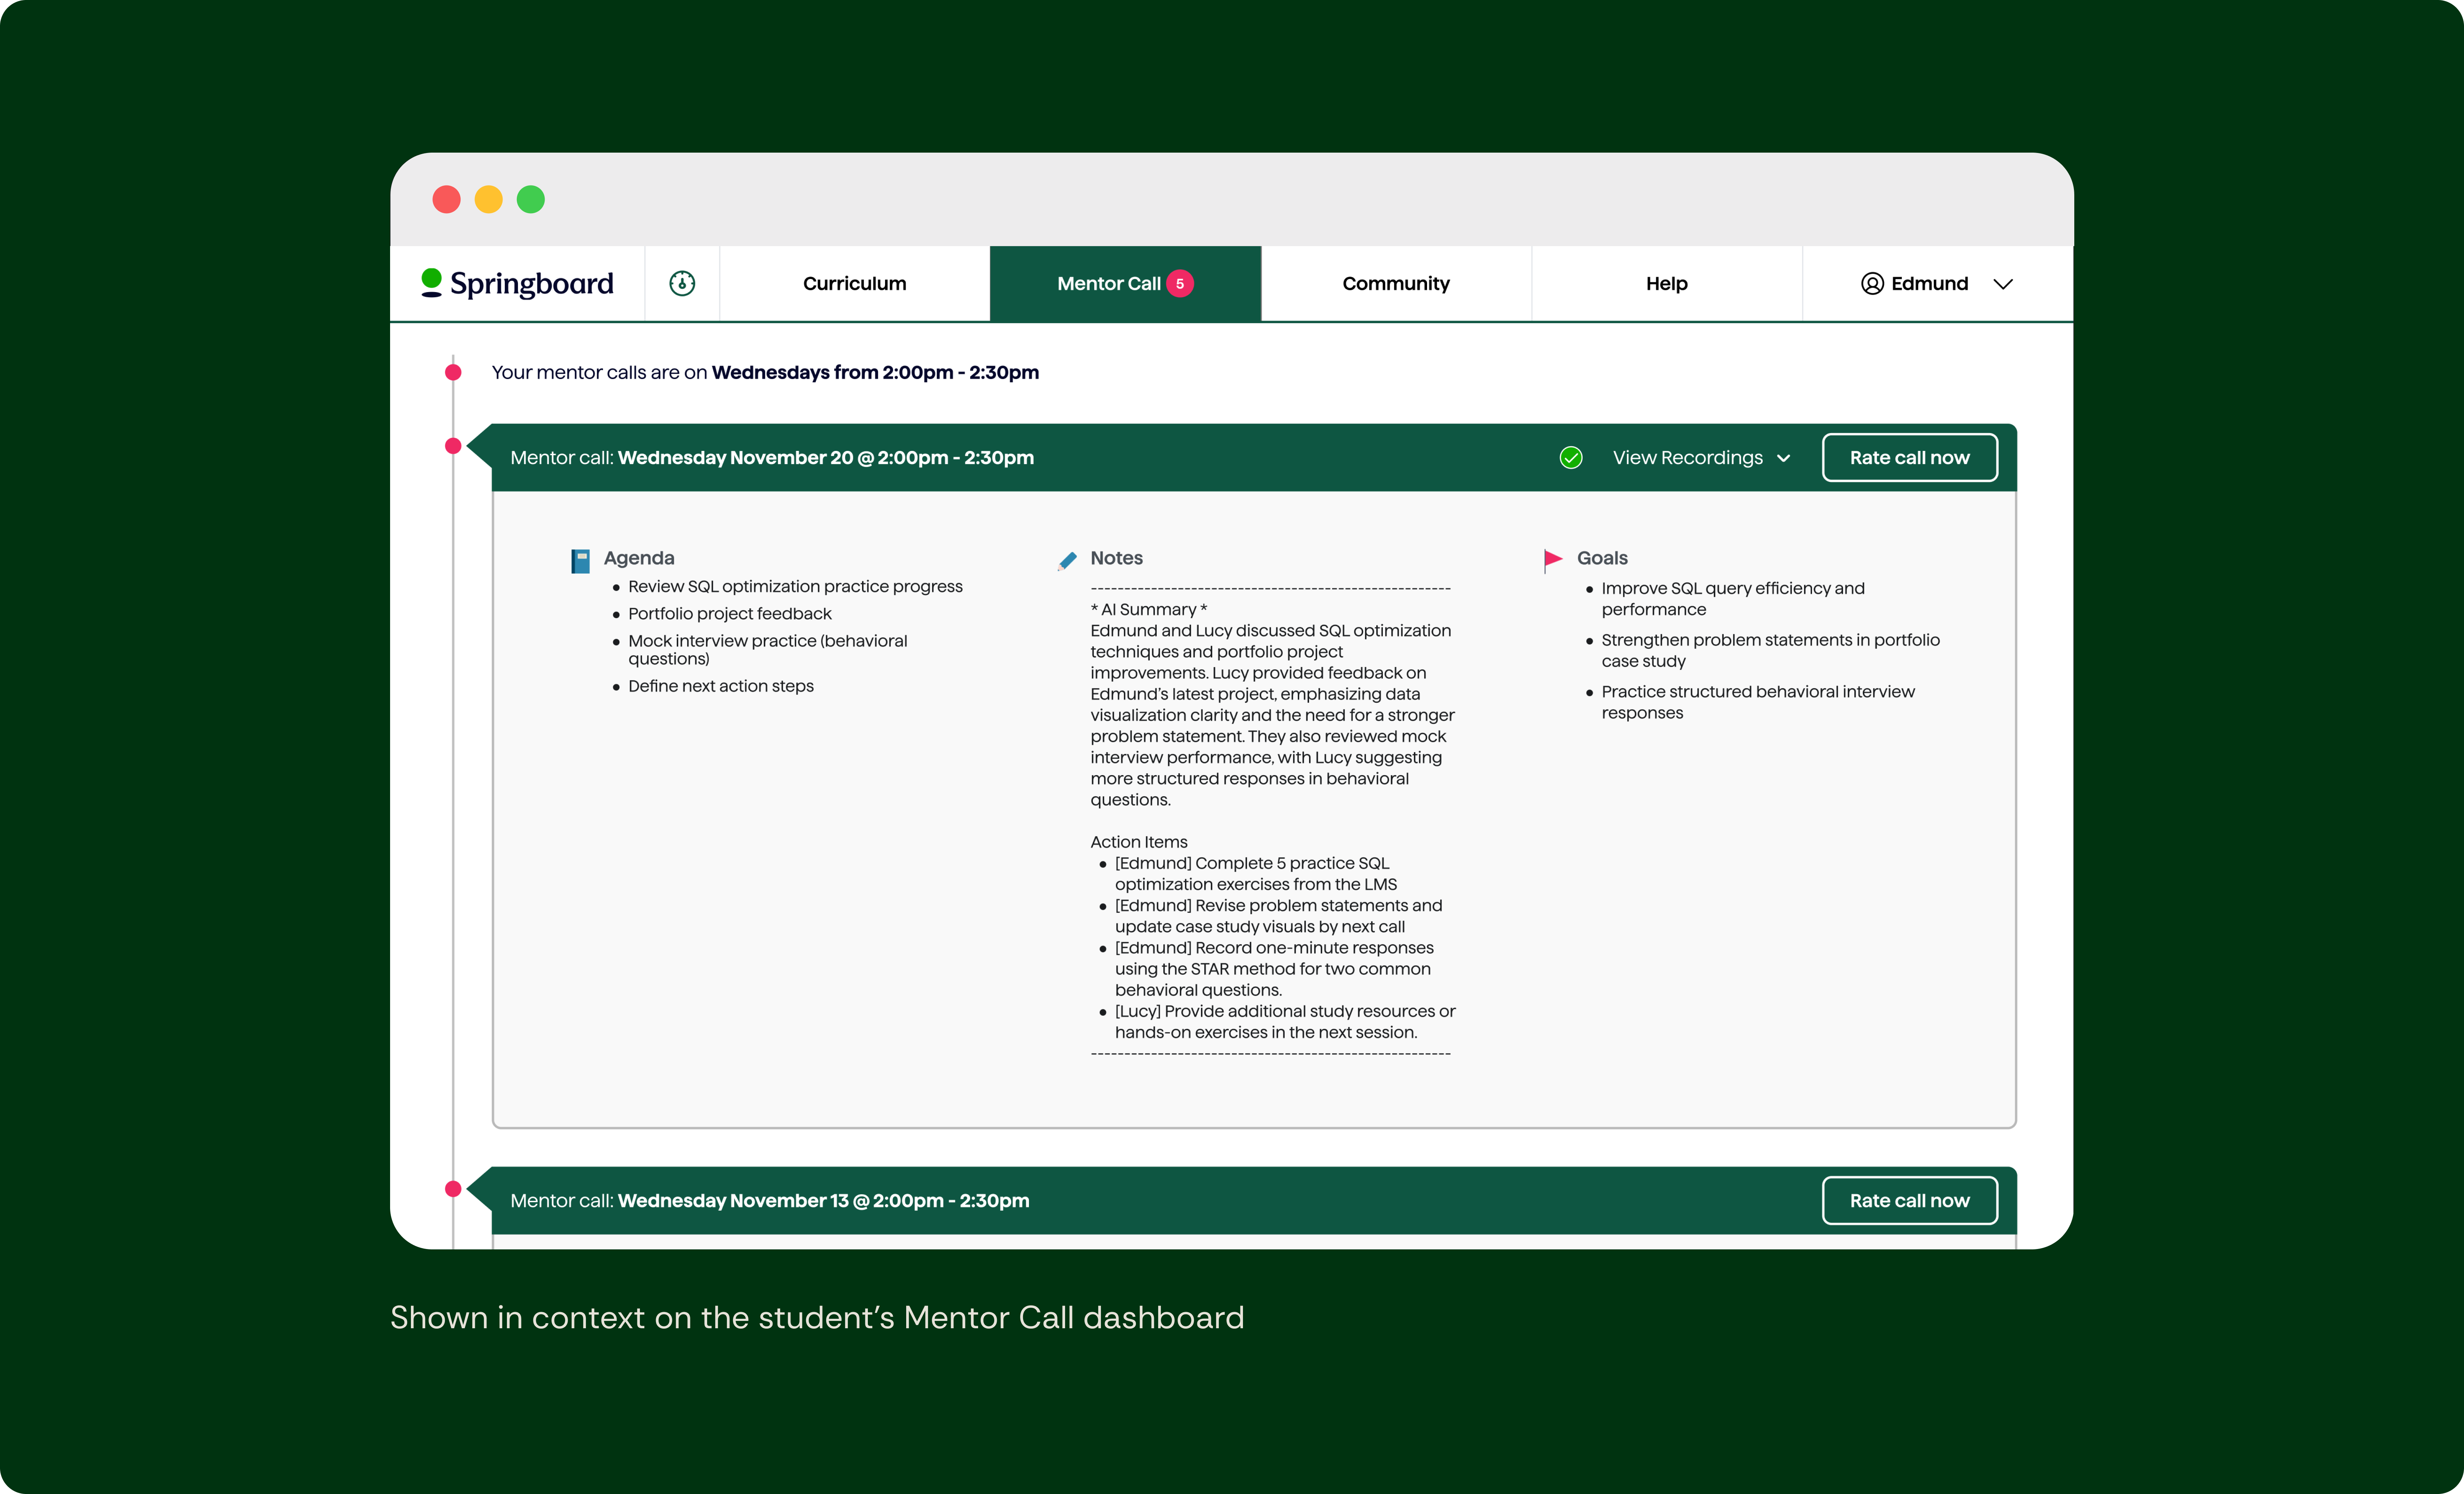Click the timeline dot next to the schedule text
This screenshot has height=1494, width=2464.
pyautogui.click(x=453, y=373)
